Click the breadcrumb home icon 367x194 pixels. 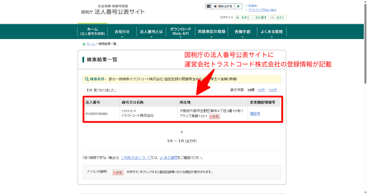[84, 44]
